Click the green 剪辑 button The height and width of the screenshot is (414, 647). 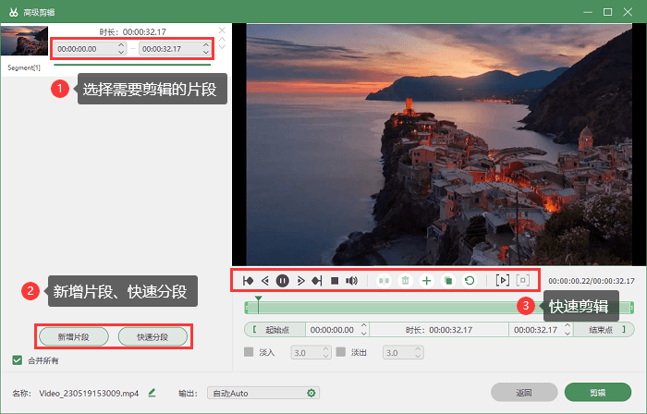pyautogui.click(x=598, y=392)
